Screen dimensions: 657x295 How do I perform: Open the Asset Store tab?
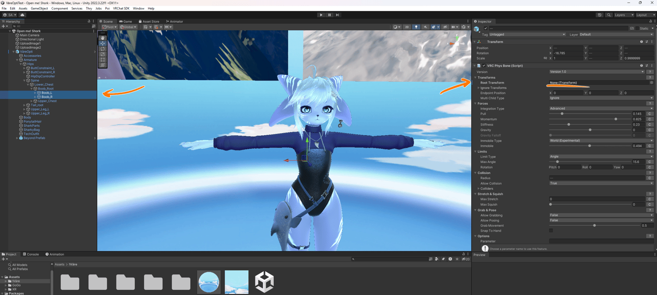point(149,21)
